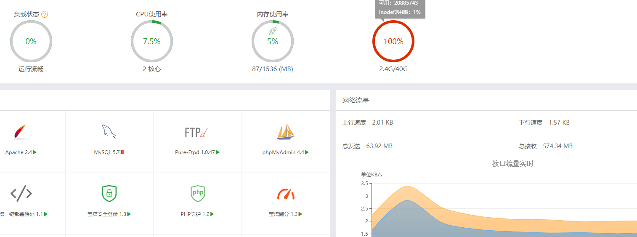Viewport: 637px width, 237px height.
Task: Click the load status help question mark icon
Action: click(45, 14)
